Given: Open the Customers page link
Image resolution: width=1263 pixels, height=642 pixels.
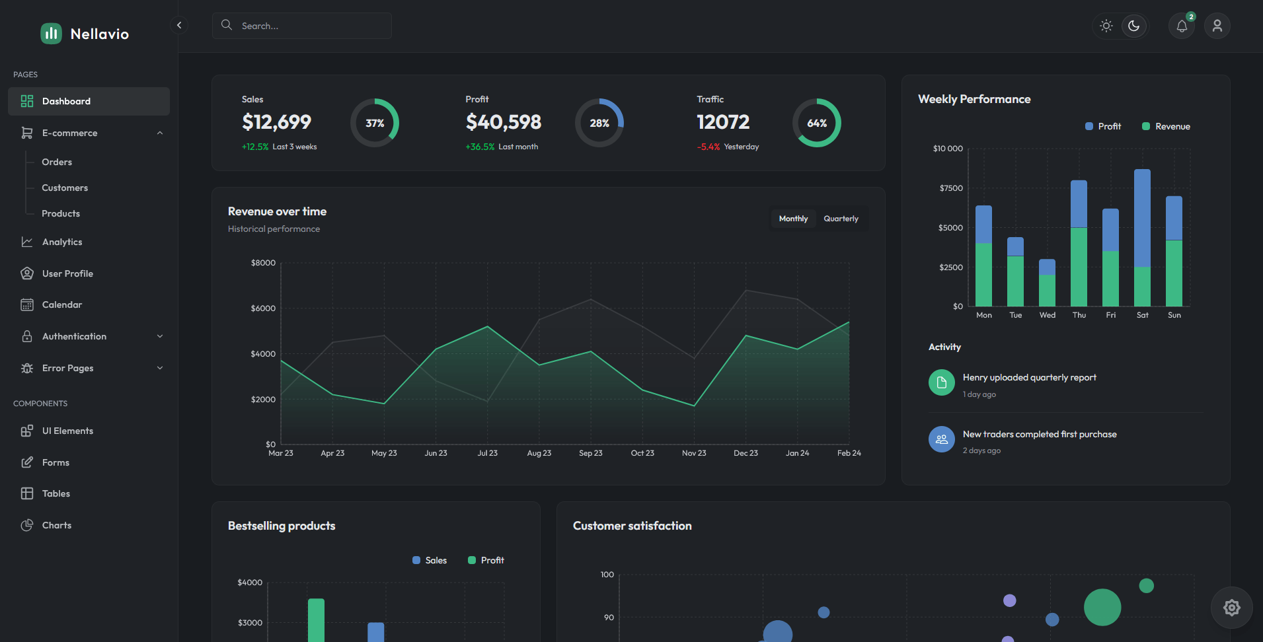Looking at the screenshot, I should [x=65, y=188].
